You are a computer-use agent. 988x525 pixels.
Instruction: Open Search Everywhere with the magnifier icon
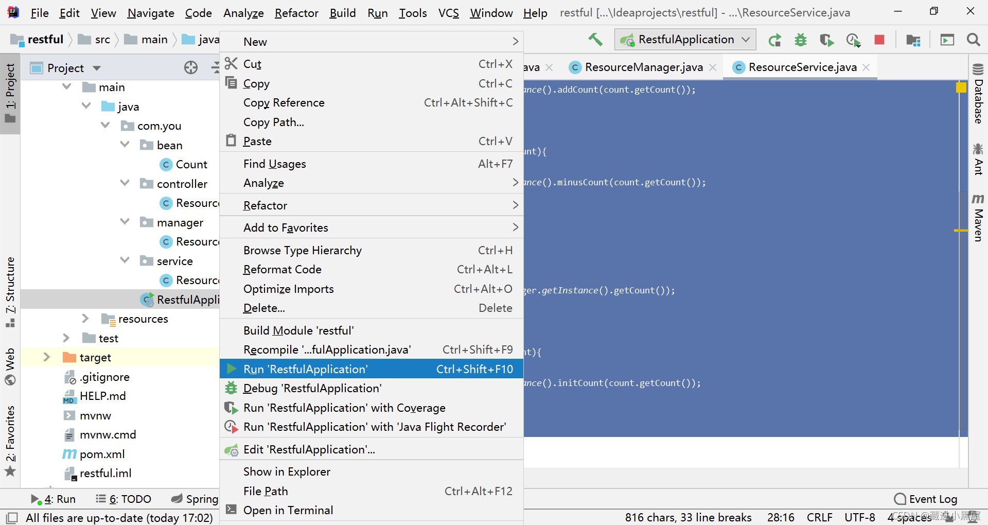pos(974,40)
